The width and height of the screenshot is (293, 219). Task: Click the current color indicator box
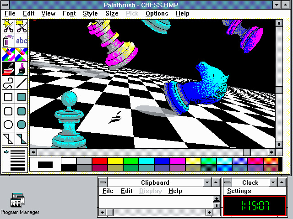[x=45, y=164]
